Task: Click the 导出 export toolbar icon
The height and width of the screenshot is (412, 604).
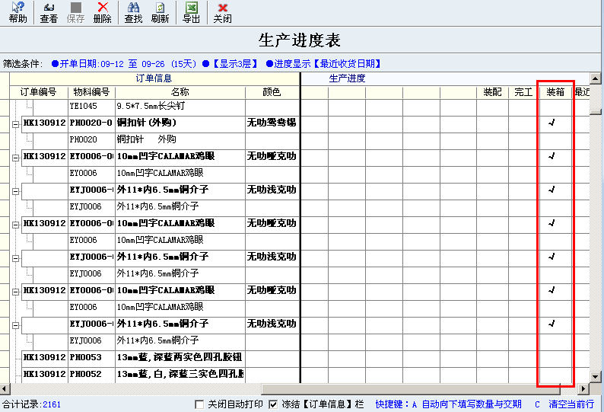Action: 192,12
